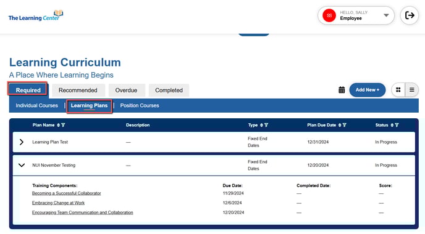Click the logout arrow icon
The image size is (425, 234).
click(x=410, y=15)
